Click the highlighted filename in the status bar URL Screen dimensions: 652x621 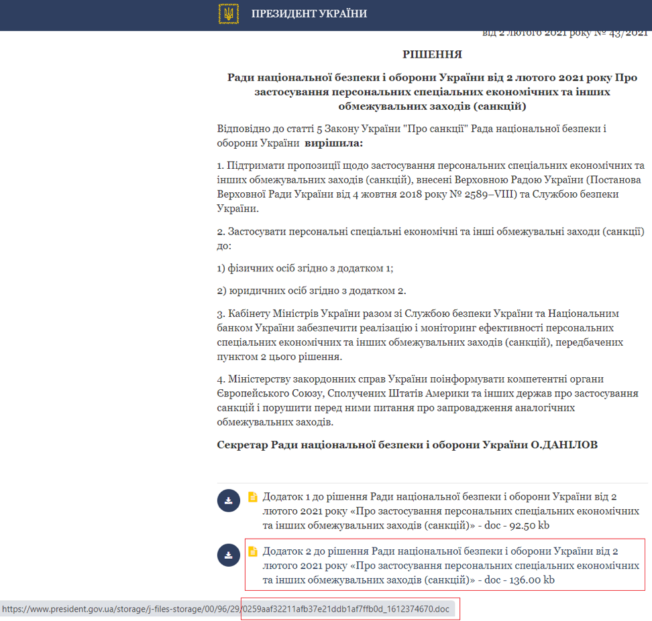point(345,609)
